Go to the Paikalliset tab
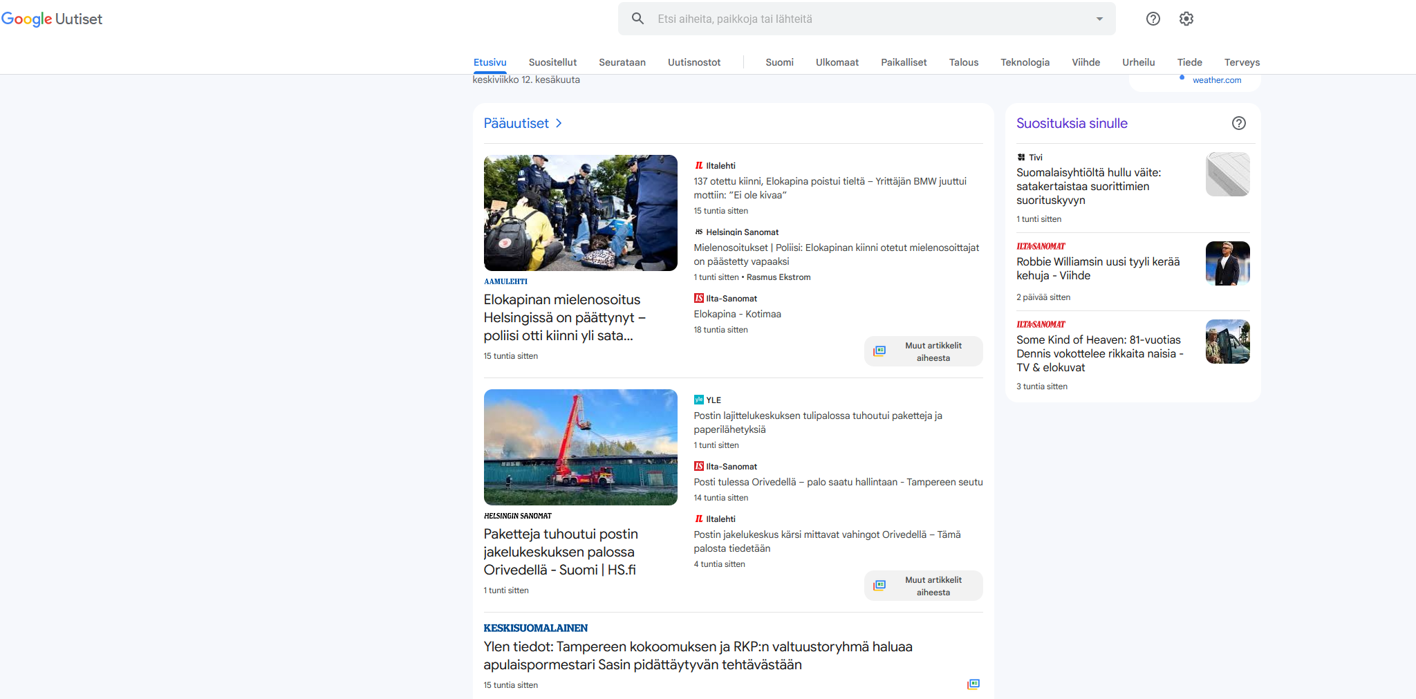This screenshot has height=699, width=1416. click(x=904, y=62)
